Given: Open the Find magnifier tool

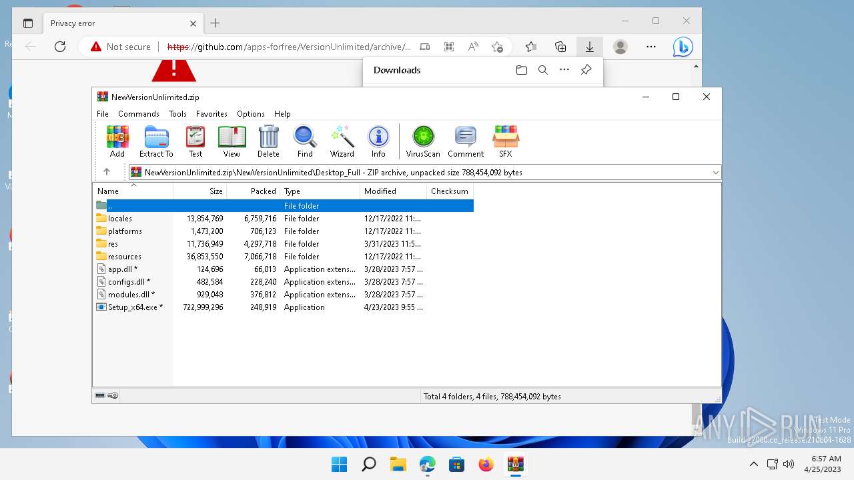Looking at the screenshot, I should click(305, 141).
